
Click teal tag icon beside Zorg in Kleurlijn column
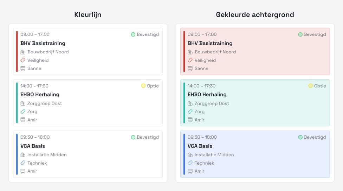pyautogui.click(x=23, y=112)
